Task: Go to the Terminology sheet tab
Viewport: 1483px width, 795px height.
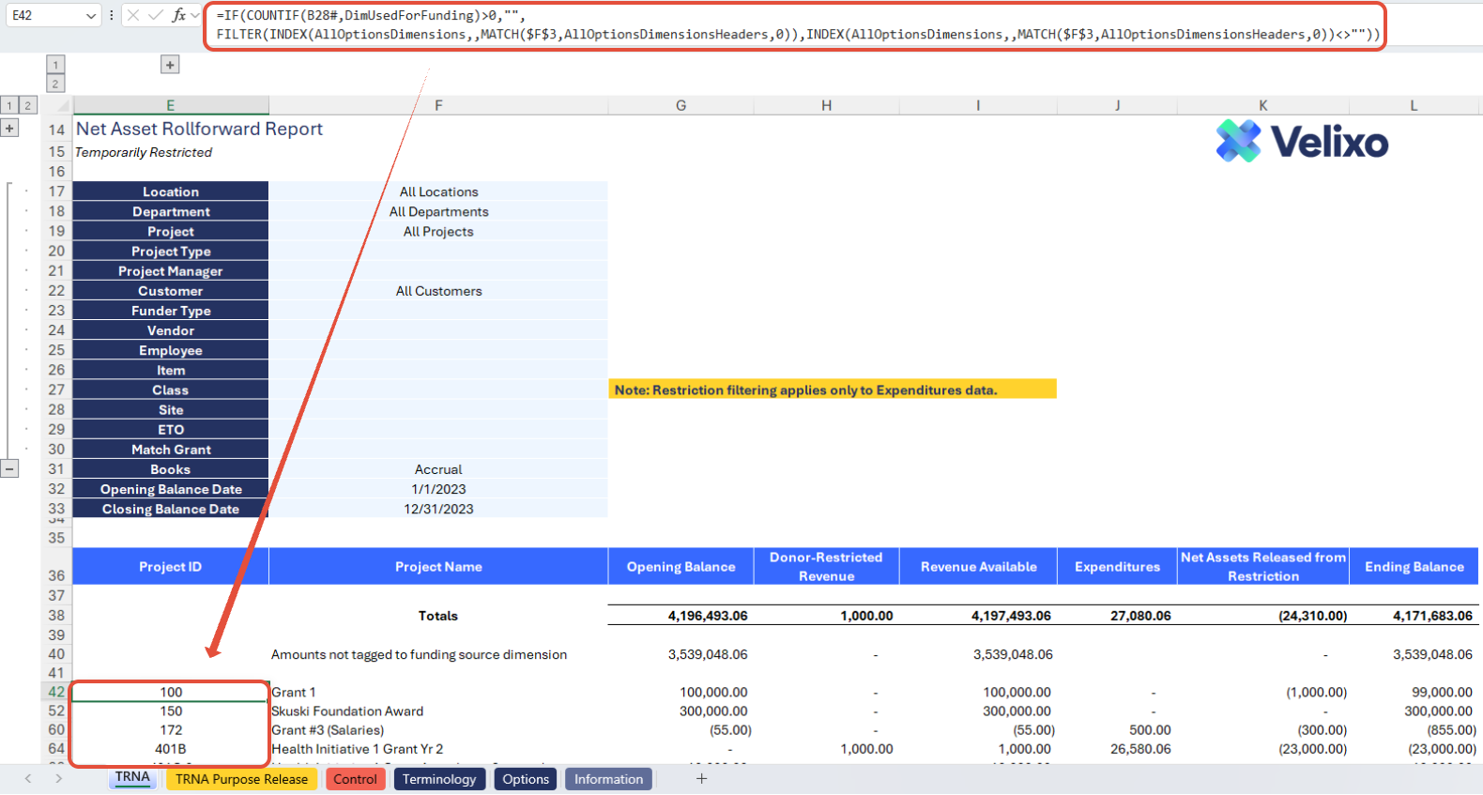Action: [x=438, y=779]
